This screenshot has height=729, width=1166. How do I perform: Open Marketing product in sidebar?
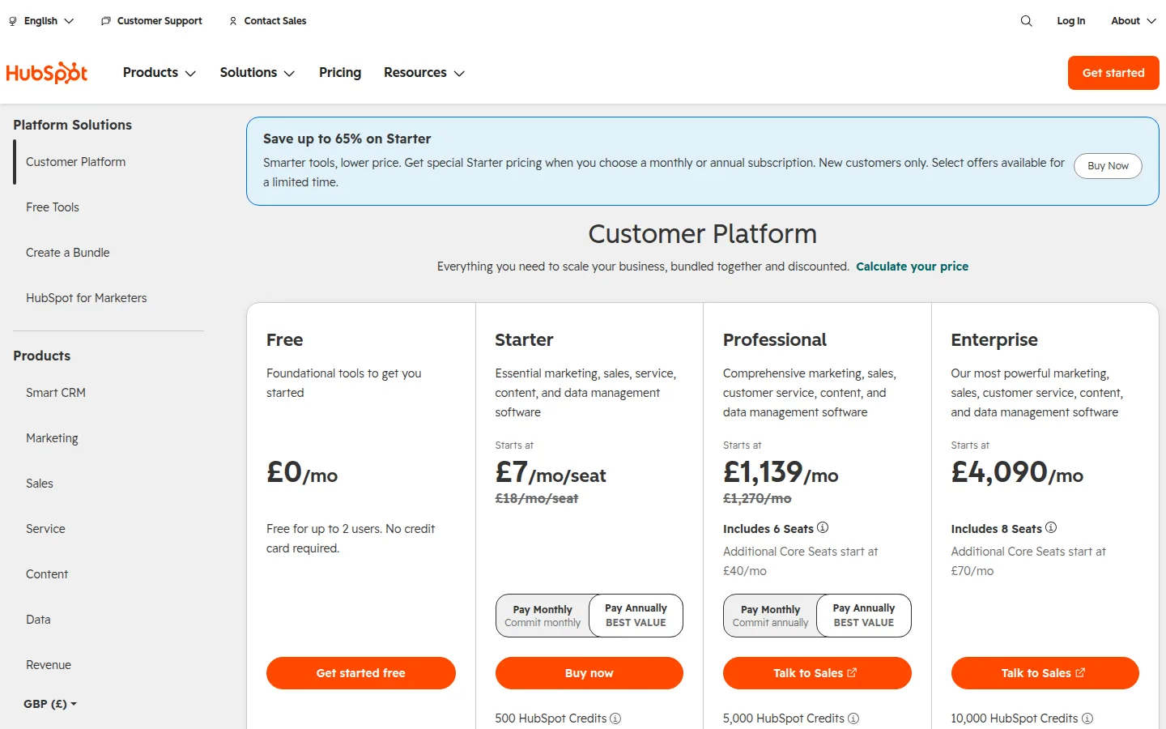(52, 438)
